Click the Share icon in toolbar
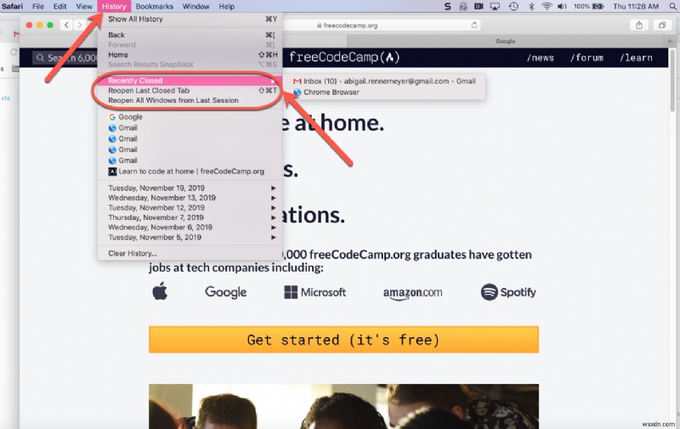This screenshot has height=429, width=680. (639, 25)
